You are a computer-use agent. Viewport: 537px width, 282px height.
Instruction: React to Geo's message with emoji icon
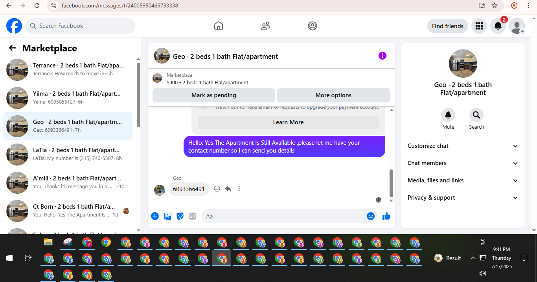click(x=217, y=189)
